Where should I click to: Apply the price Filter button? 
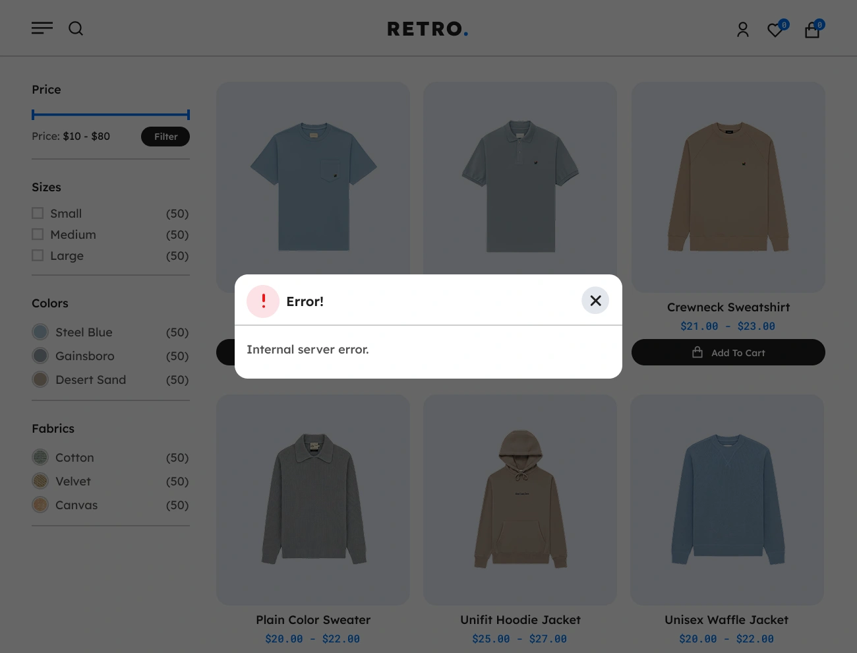click(165, 137)
